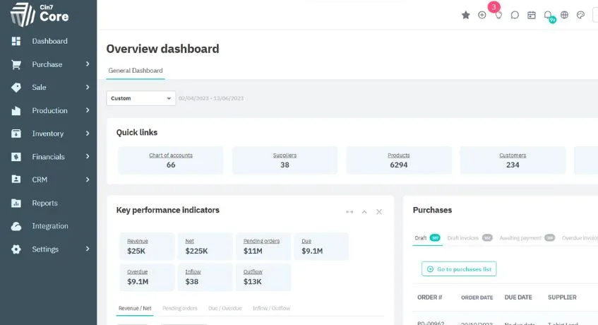The height and width of the screenshot is (325, 598).
Task: Expand the Inventory menu chevron
Action: tap(88, 134)
